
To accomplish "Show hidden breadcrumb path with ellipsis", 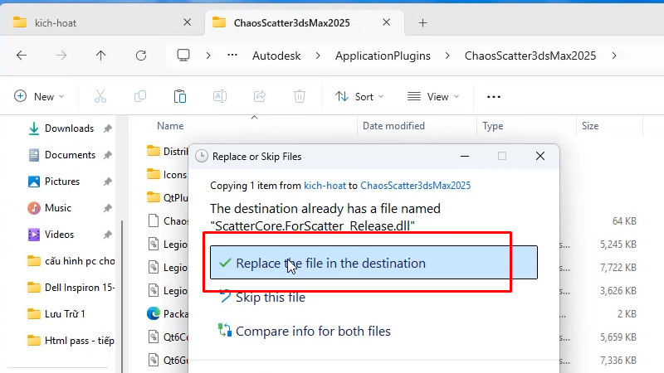I will (x=232, y=56).
